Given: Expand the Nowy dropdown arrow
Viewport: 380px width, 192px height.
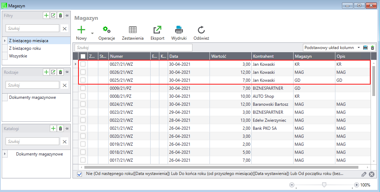Looking at the screenshot, I should (92, 33).
